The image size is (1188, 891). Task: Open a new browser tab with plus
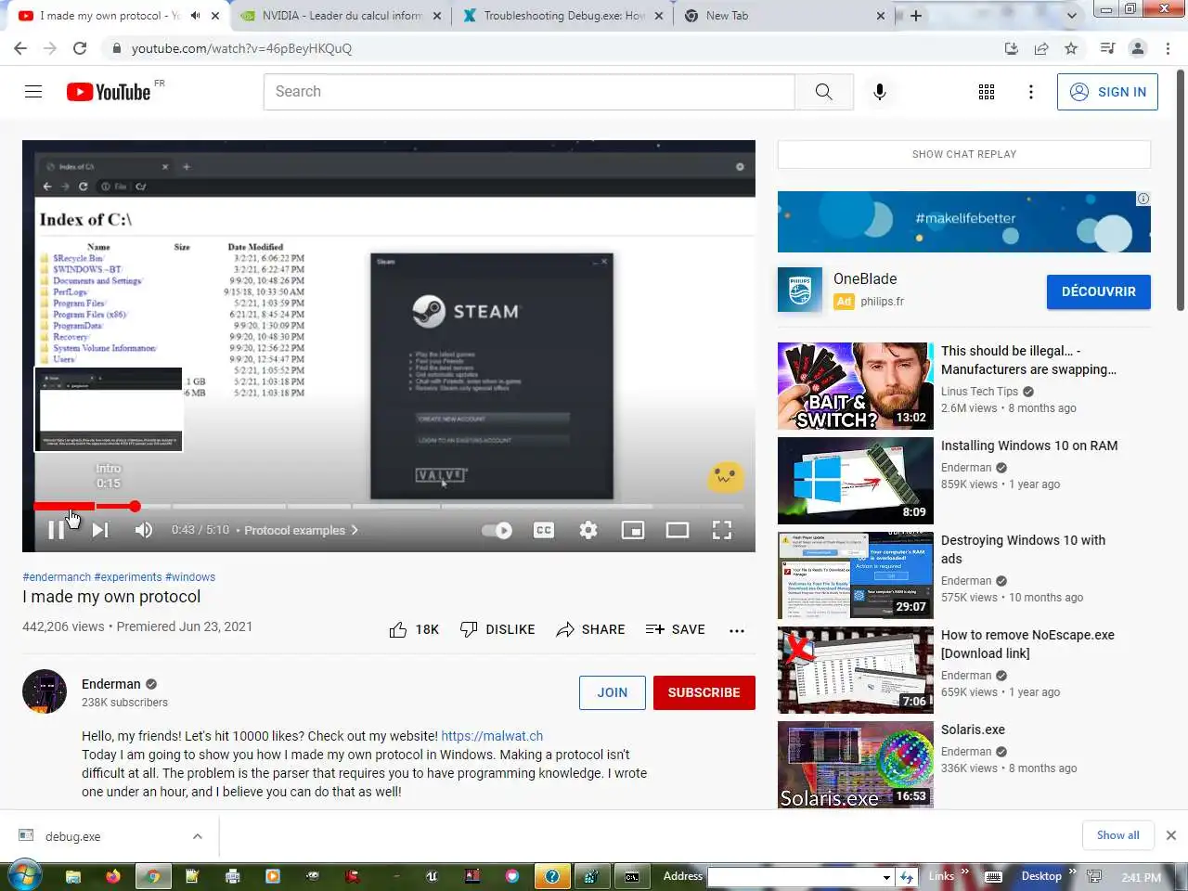916,16
